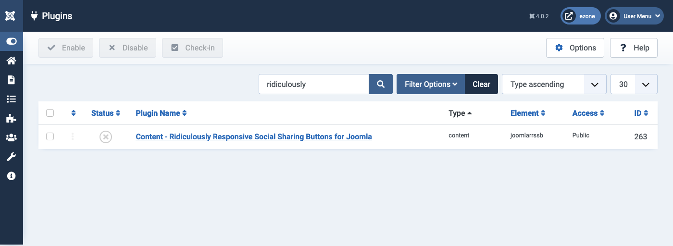Screen dimensions: 673x246
Task: Click the 'joomlarrssb' element cell
Action: tap(527, 135)
